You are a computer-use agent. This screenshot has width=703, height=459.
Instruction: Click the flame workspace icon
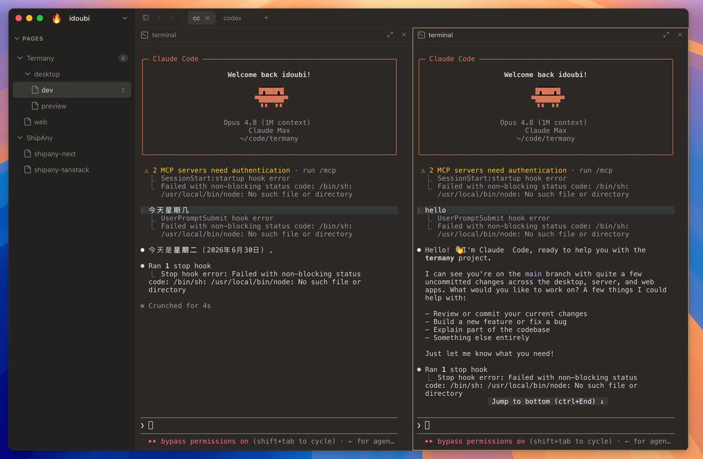[56, 18]
